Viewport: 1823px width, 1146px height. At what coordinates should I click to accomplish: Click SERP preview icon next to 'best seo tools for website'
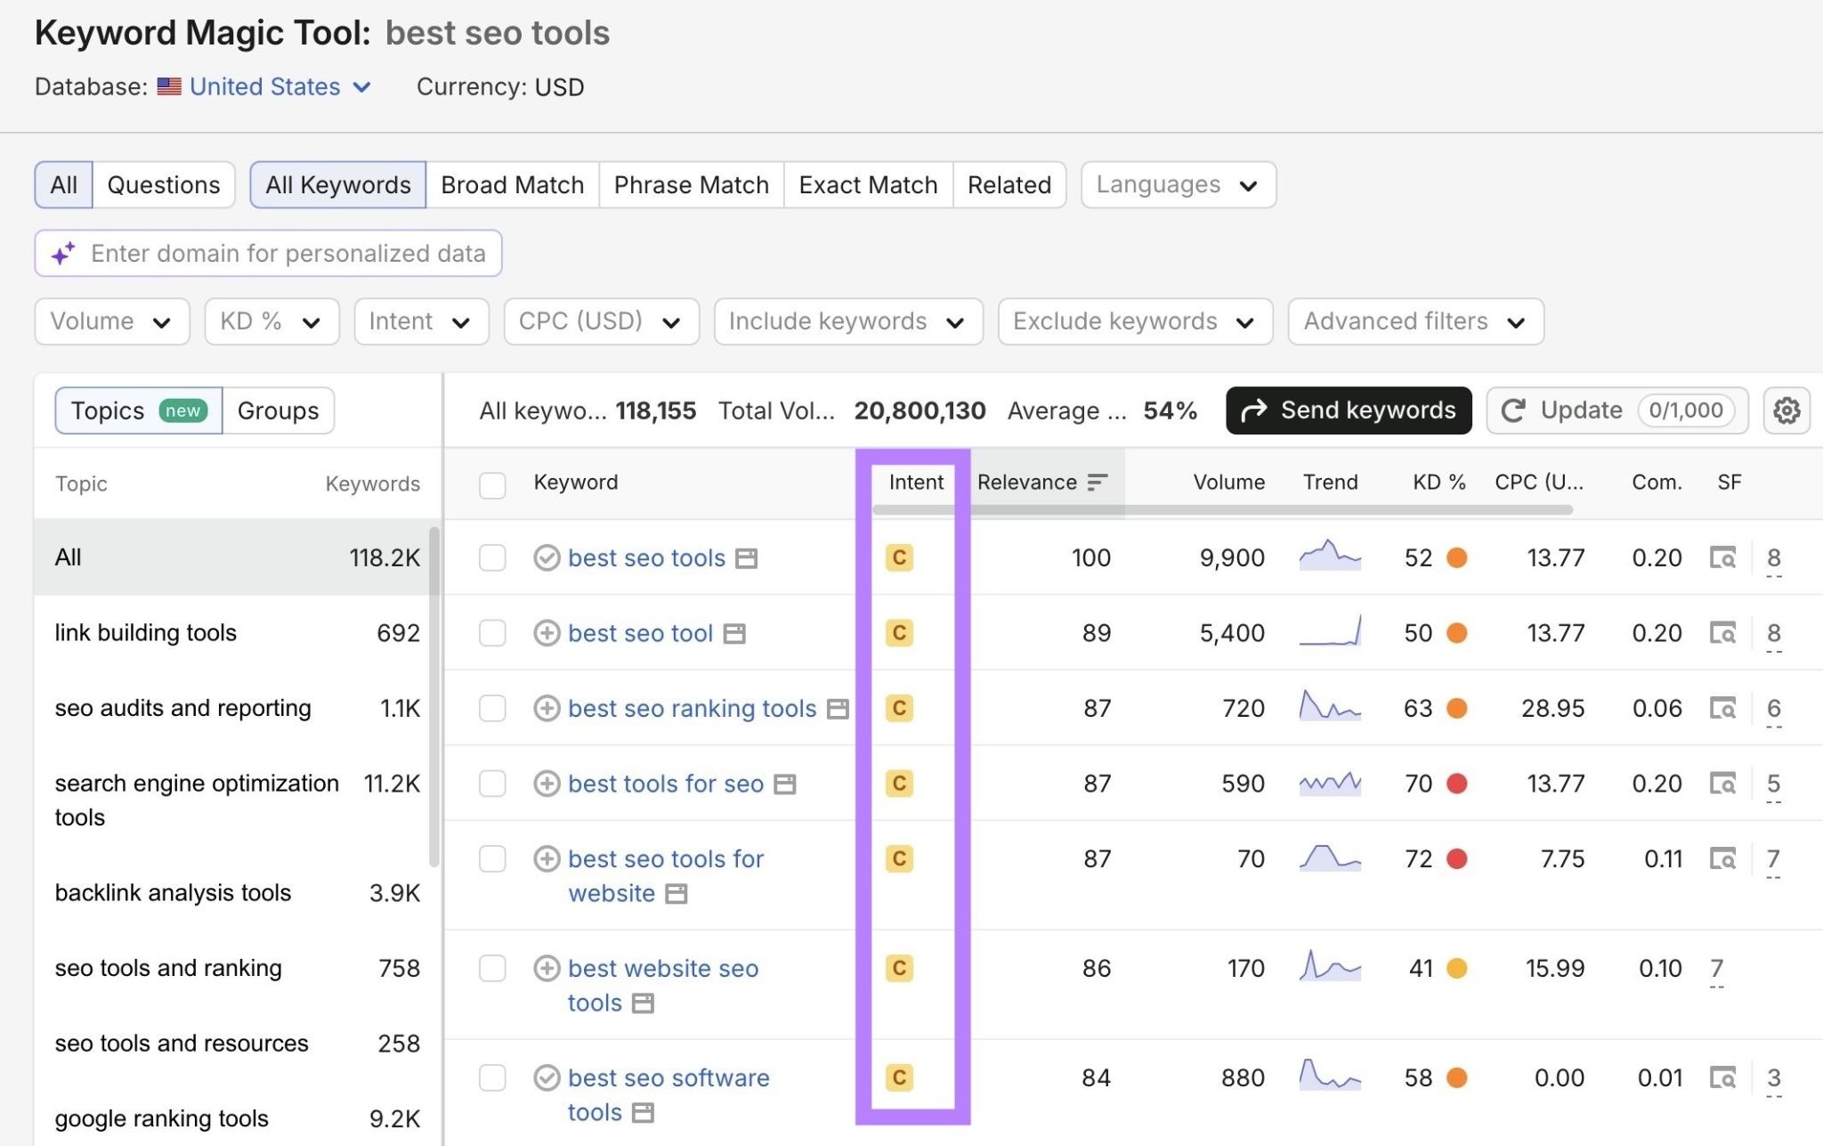(677, 894)
